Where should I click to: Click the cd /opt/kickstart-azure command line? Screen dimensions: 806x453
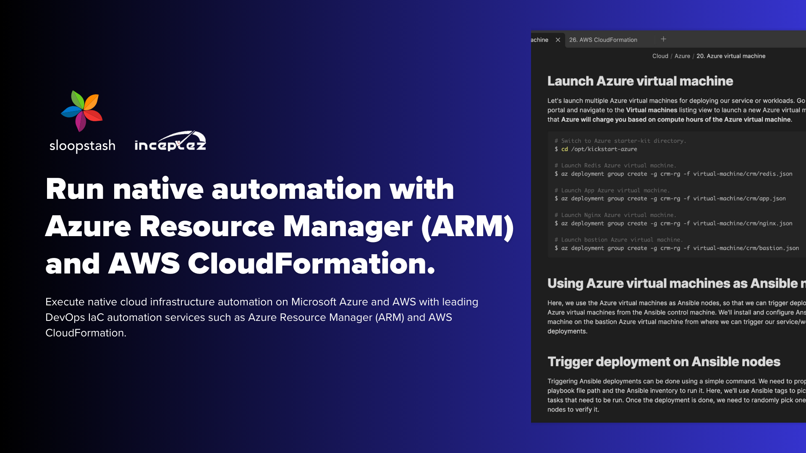(596, 149)
